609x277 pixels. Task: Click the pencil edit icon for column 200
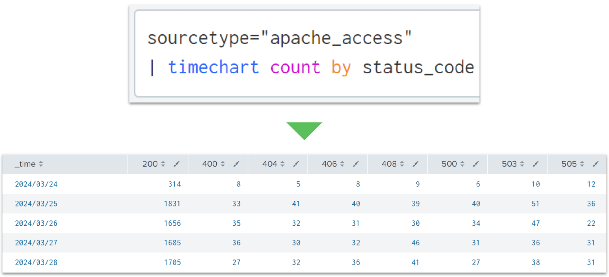point(177,164)
